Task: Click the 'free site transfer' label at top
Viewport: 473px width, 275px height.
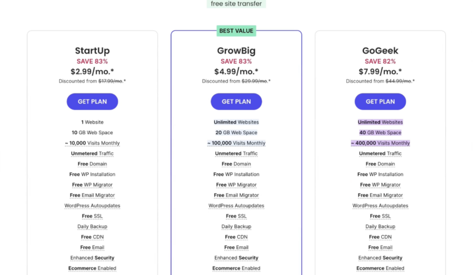Action: tap(236, 4)
